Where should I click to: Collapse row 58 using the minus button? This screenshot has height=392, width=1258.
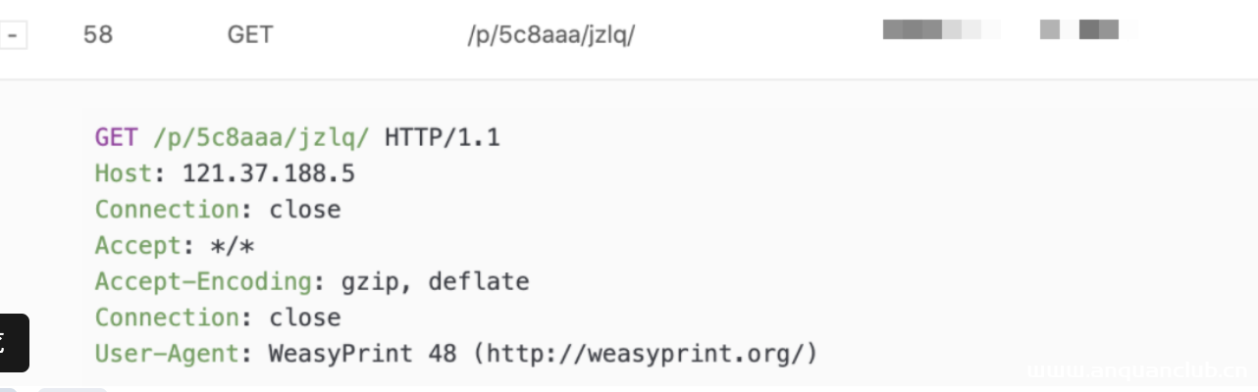click(x=14, y=36)
